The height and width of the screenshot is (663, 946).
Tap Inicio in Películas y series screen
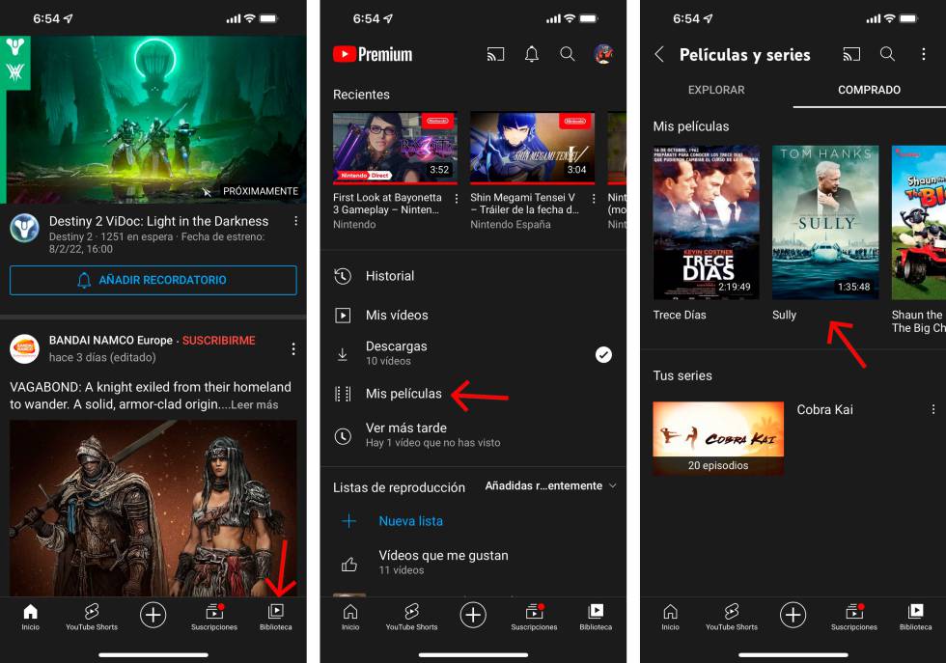pos(670,617)
